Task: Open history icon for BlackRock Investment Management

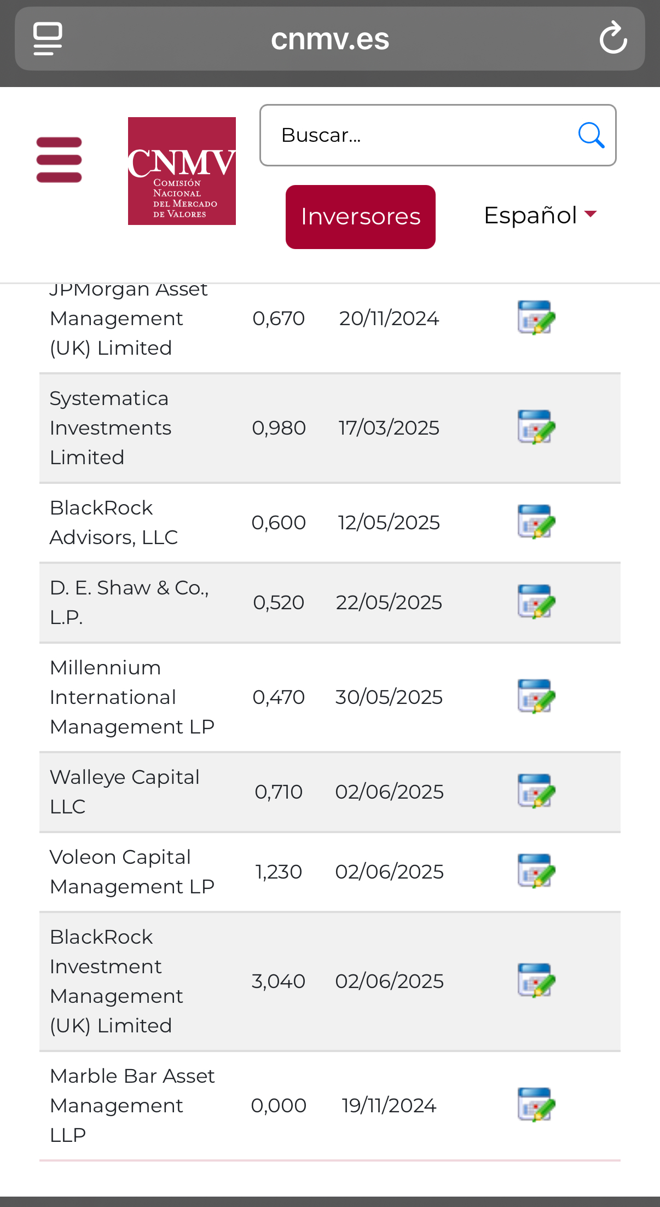Action: click(x=536, y=980)
